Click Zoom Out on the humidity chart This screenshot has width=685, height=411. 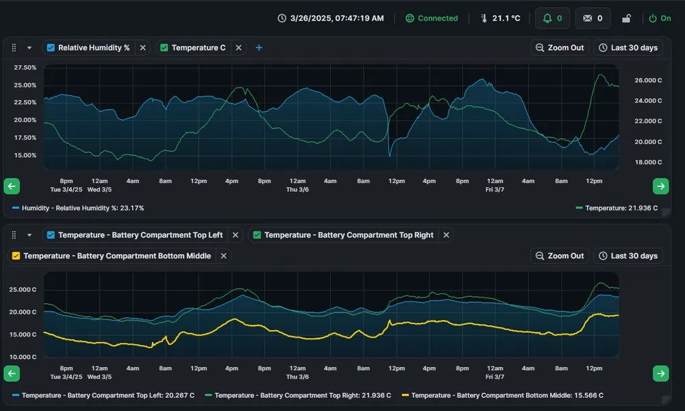pos(560,48)
